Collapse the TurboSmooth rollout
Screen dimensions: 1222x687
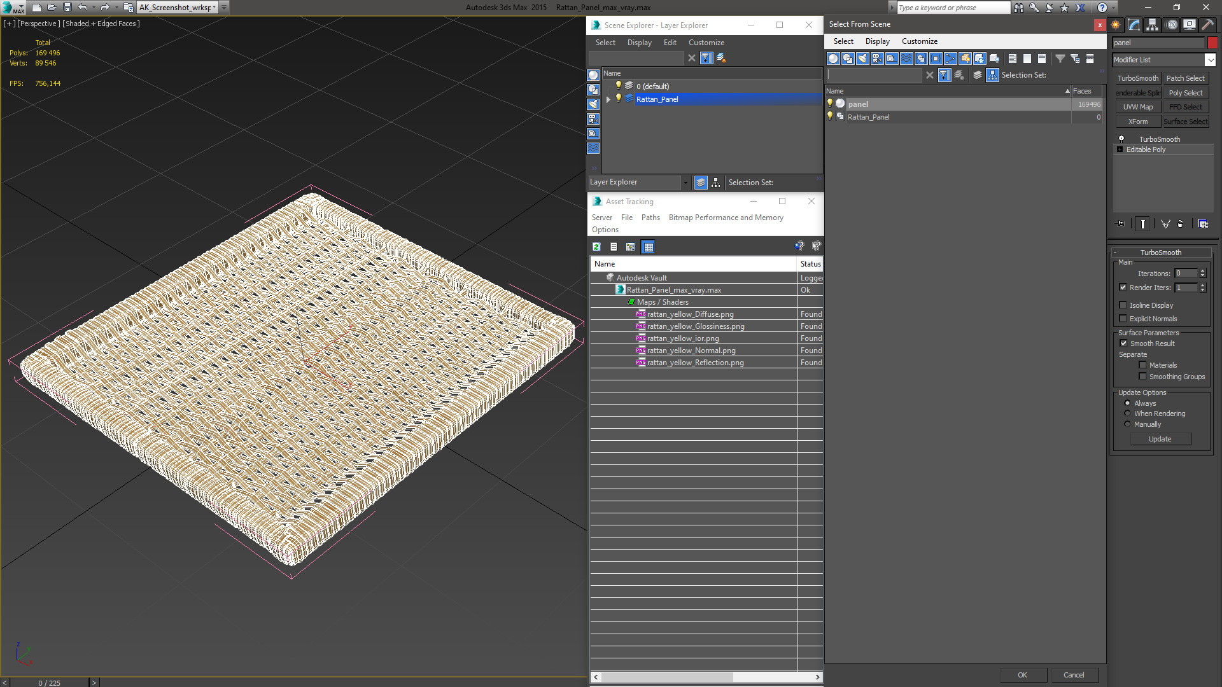(1115, 253)
